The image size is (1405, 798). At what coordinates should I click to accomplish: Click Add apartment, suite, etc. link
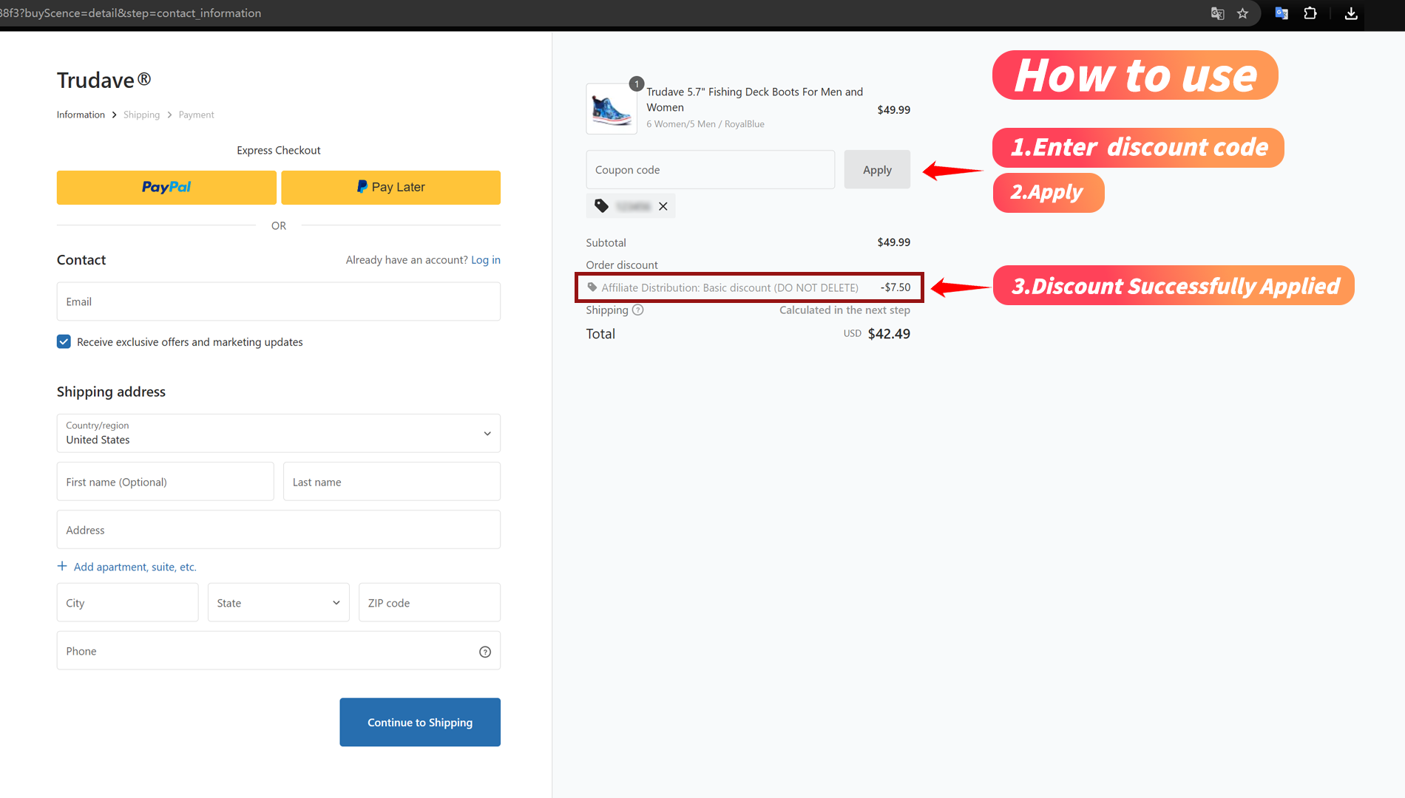pos(135,567)
